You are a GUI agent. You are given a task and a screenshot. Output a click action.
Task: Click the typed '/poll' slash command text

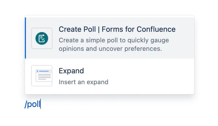pos(32,104)
